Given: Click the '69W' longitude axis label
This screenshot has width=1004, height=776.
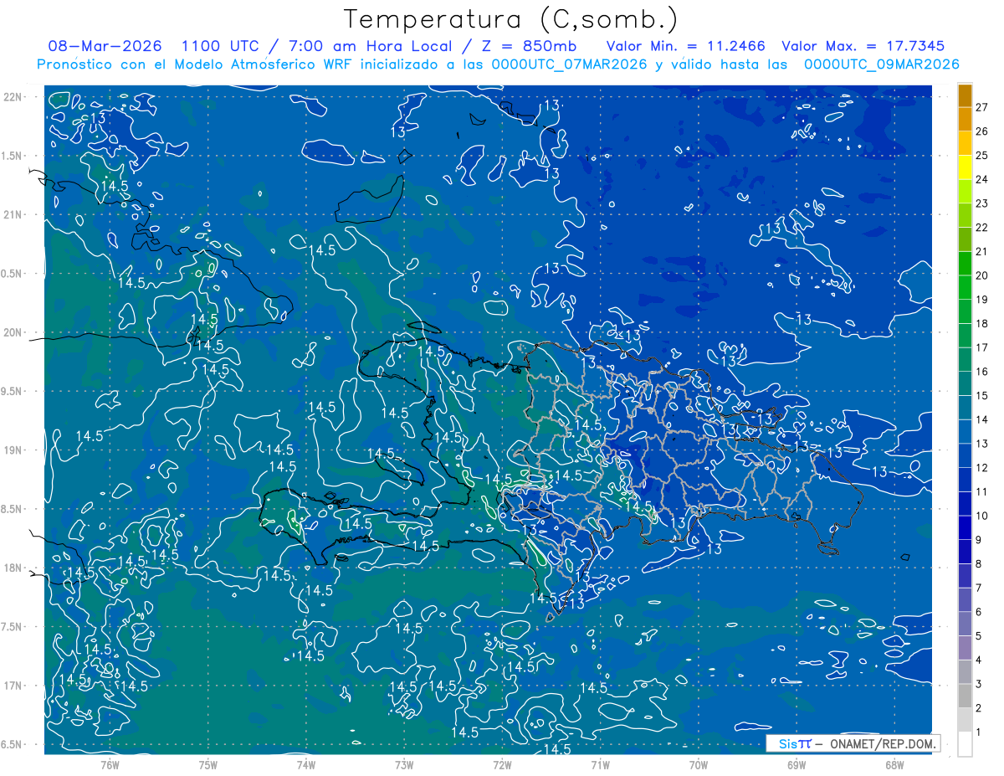Looking at the screenshot, I should [796, 765].
